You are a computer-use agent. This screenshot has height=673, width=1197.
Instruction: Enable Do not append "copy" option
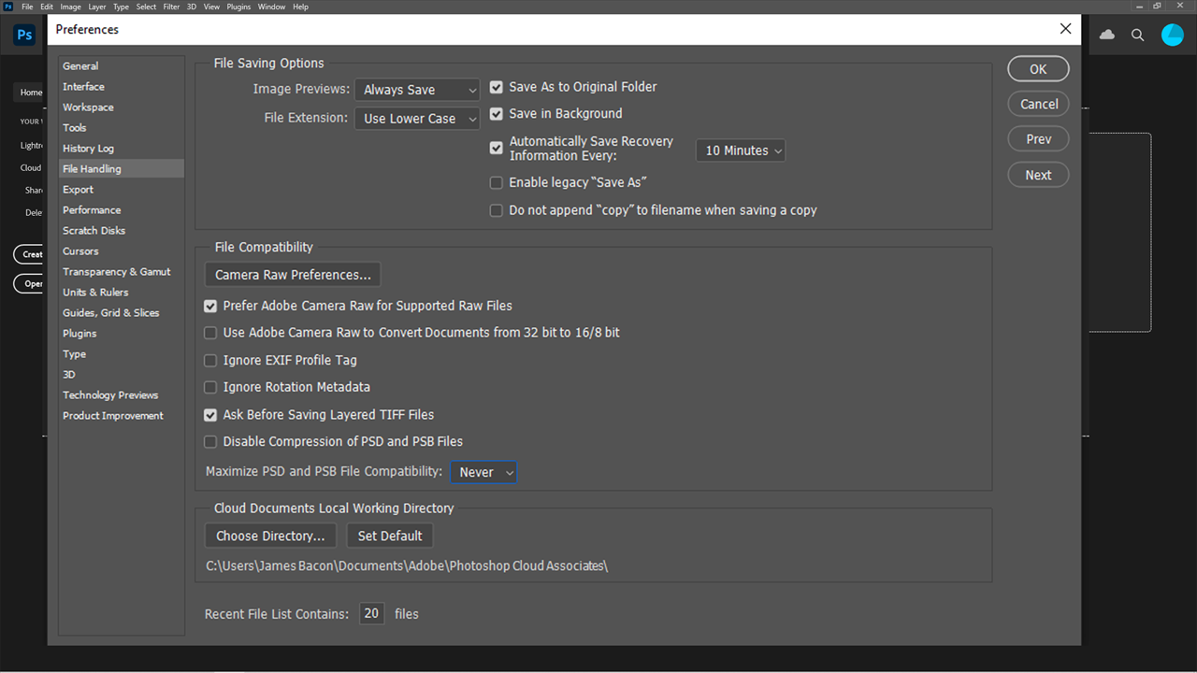pos(497,210)
